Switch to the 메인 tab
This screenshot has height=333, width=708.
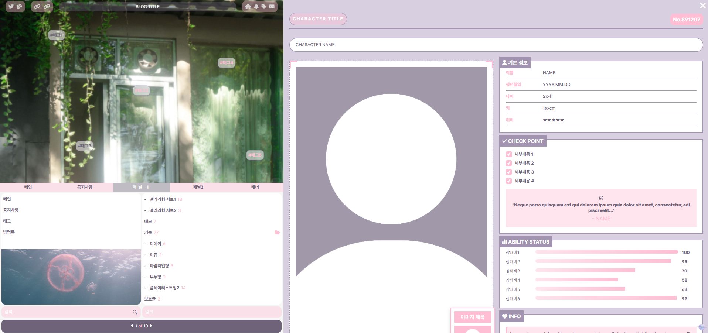tap(28, 187)
